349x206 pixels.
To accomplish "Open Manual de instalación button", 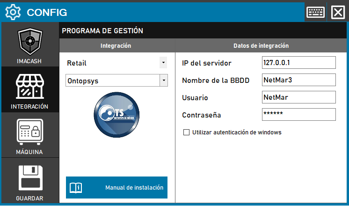I will pos(116,188).
